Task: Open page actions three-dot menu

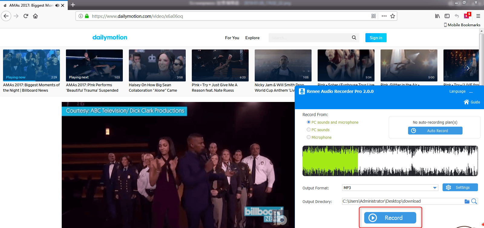Action: [x=384, y=16]
